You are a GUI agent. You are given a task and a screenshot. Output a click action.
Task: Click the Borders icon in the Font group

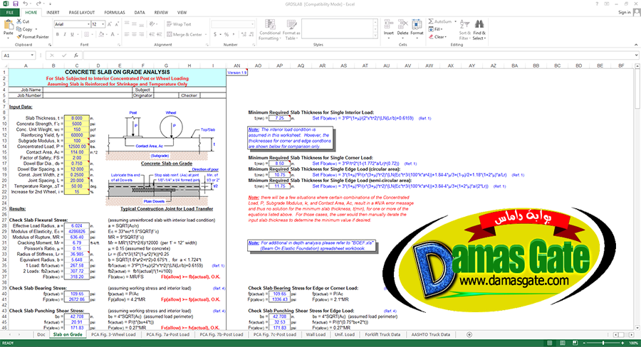tap(87, 35)
